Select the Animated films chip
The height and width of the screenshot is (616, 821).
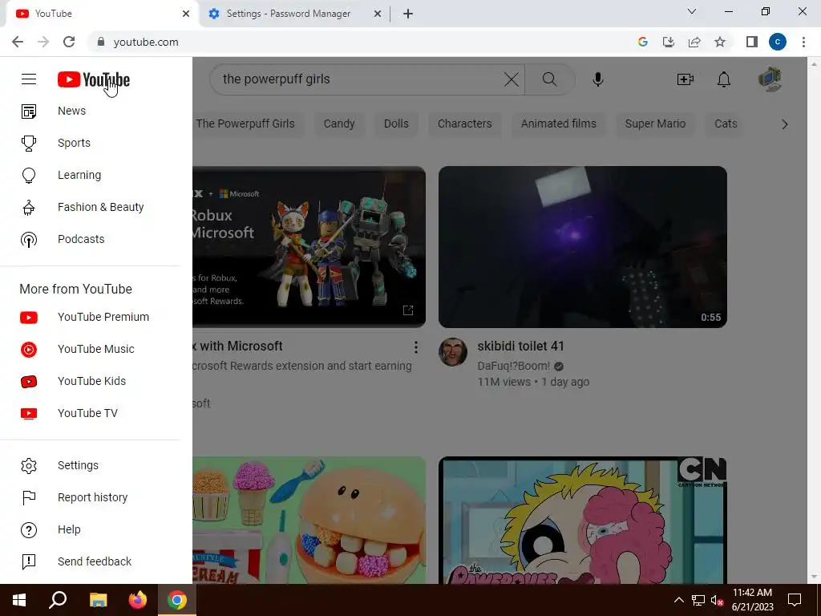pos(558,124)
